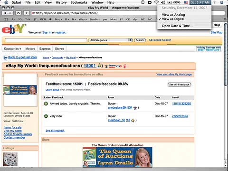Click the Safari URL address field
This screenshot has width=228, height=171.
coord(95,13)
